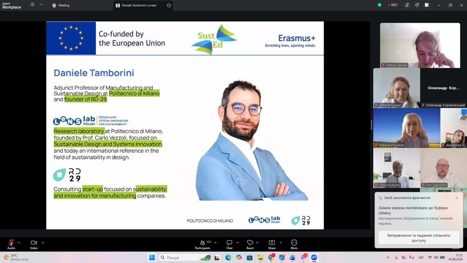This screenshot has height=263, width=467.
Task: Open blue more-options button on Anastasiya tile
Action: click(464, 112)
